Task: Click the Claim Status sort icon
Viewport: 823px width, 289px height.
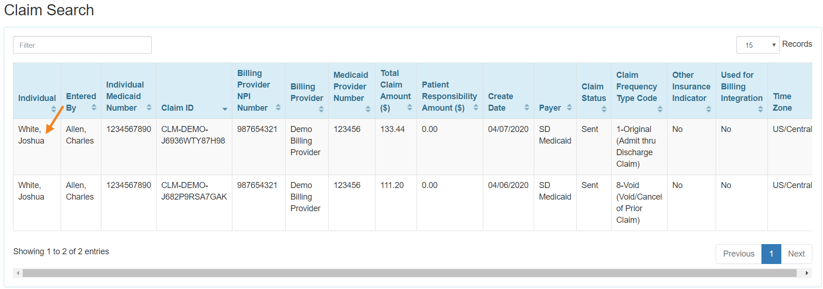Action: [x=604, y=109]
